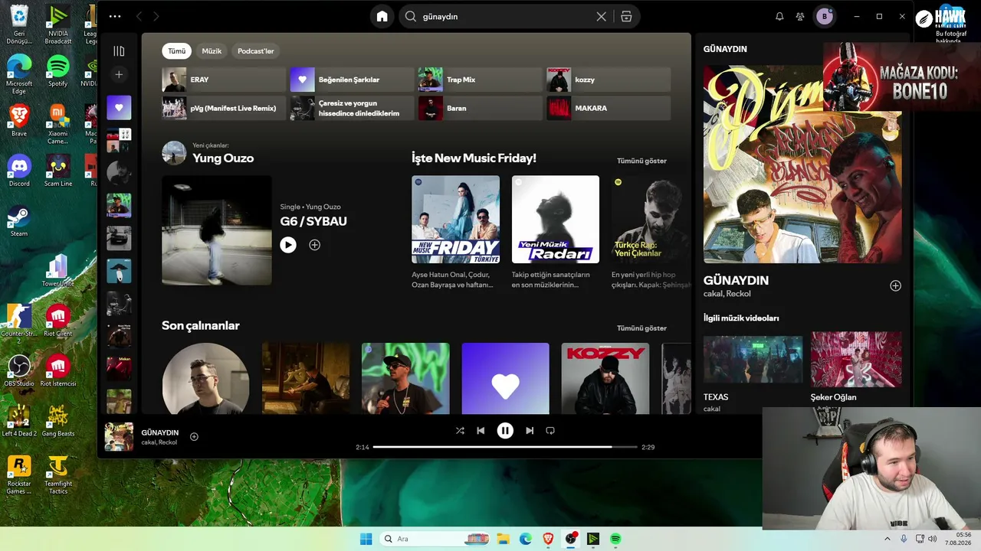Select the Steam desktop icon
The height and width of the screenshot is (551, 981).
pos(19,221)
